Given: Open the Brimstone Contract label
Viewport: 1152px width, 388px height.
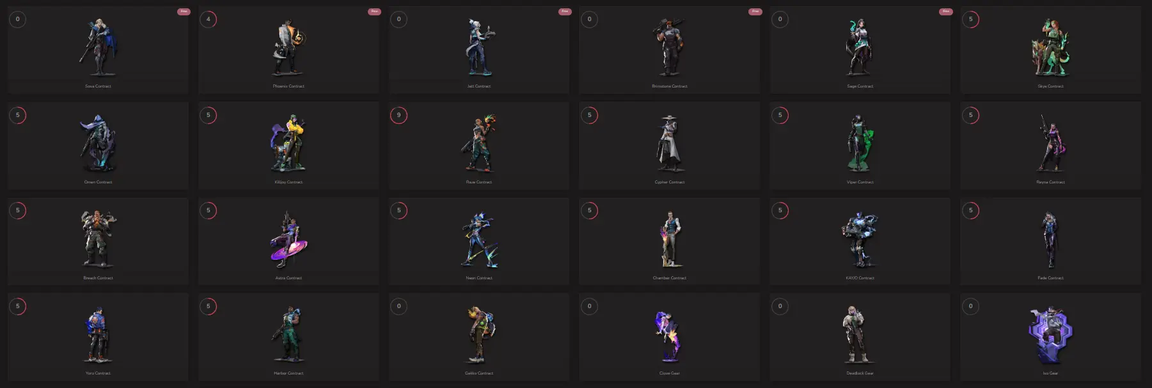Looking at the screenshot, I should pyautogui.click(x=670, y=86).
